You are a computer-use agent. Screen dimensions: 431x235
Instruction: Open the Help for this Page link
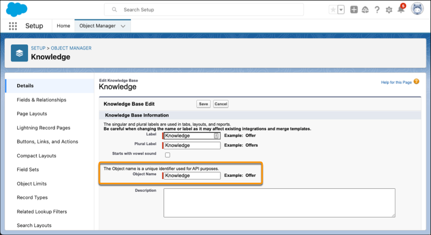pyautogui.click(x=396, y=81)
